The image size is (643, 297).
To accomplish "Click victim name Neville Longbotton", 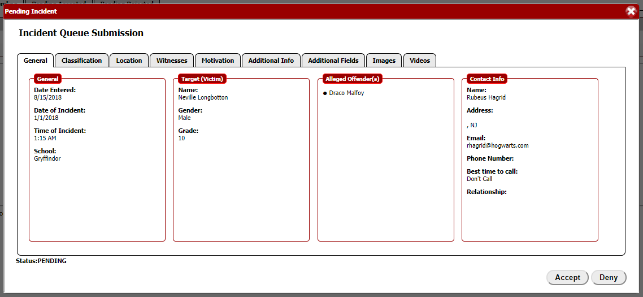I will pos(203,97).
